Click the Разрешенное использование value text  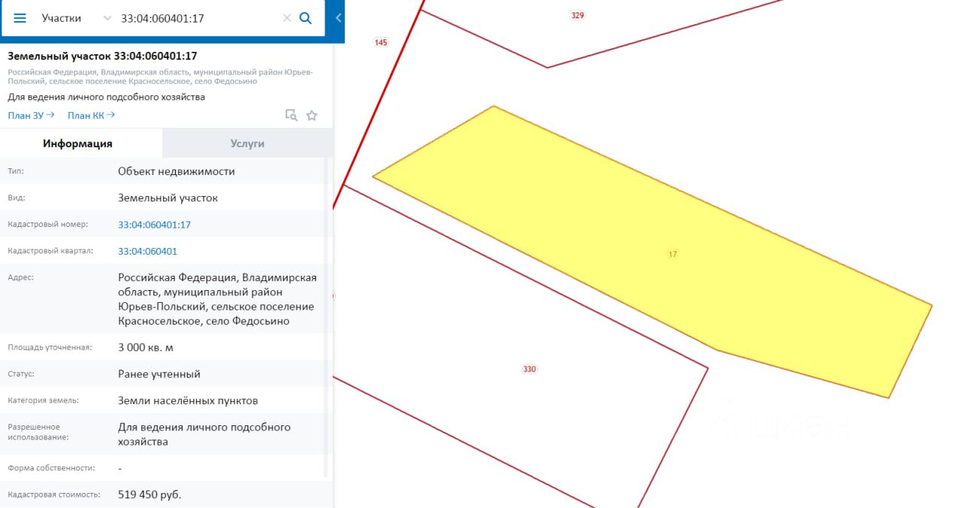pos(204,434)
